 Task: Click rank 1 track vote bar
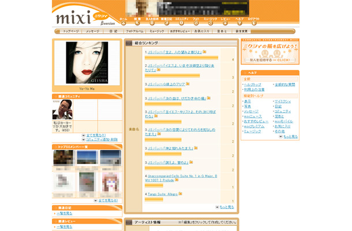(x=181, y=58)
